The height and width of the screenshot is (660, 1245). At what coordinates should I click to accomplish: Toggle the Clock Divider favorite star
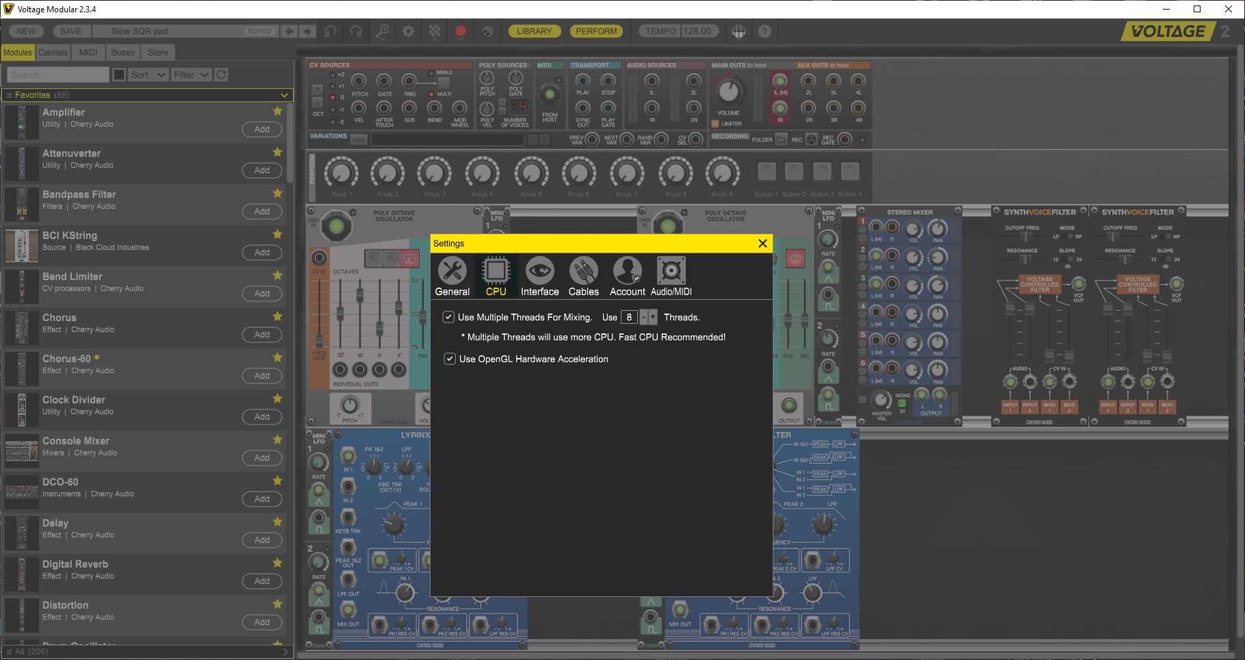(x=277, y=398)
